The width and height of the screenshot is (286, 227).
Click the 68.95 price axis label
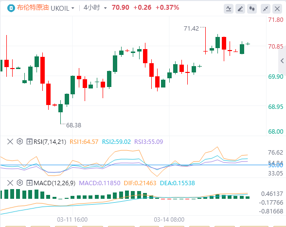[x=276, y=106]
